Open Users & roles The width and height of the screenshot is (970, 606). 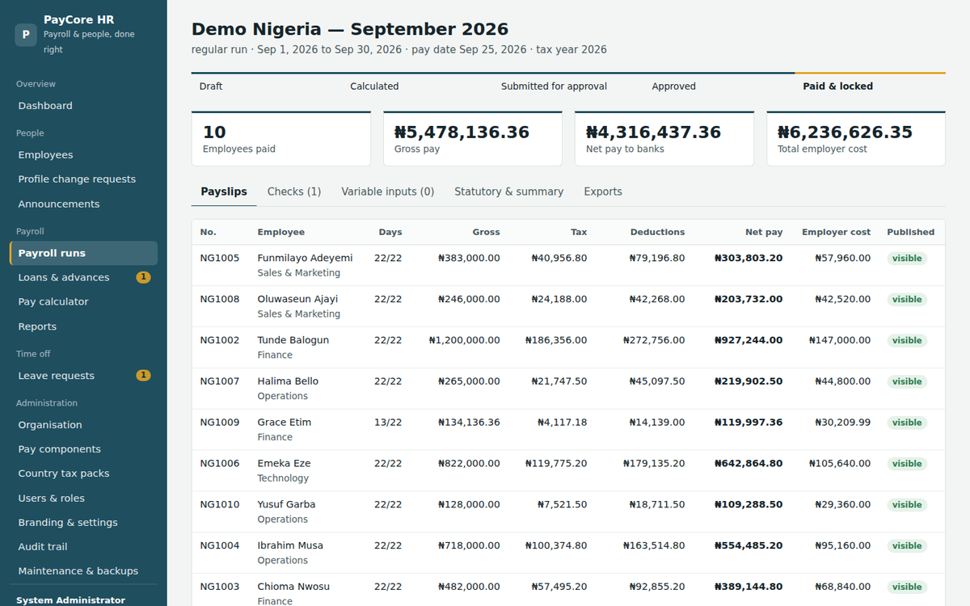(x=83, y=499)
